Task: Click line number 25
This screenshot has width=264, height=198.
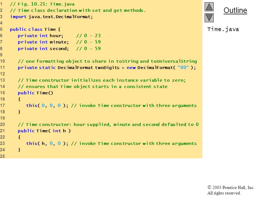Action: click(x=2, y=156)
